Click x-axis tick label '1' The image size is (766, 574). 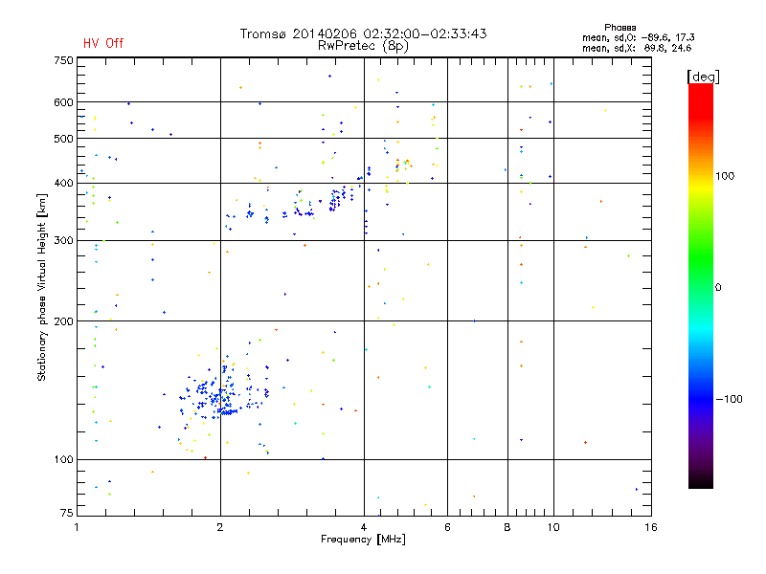pyautogui.click(x=77, y=527)
